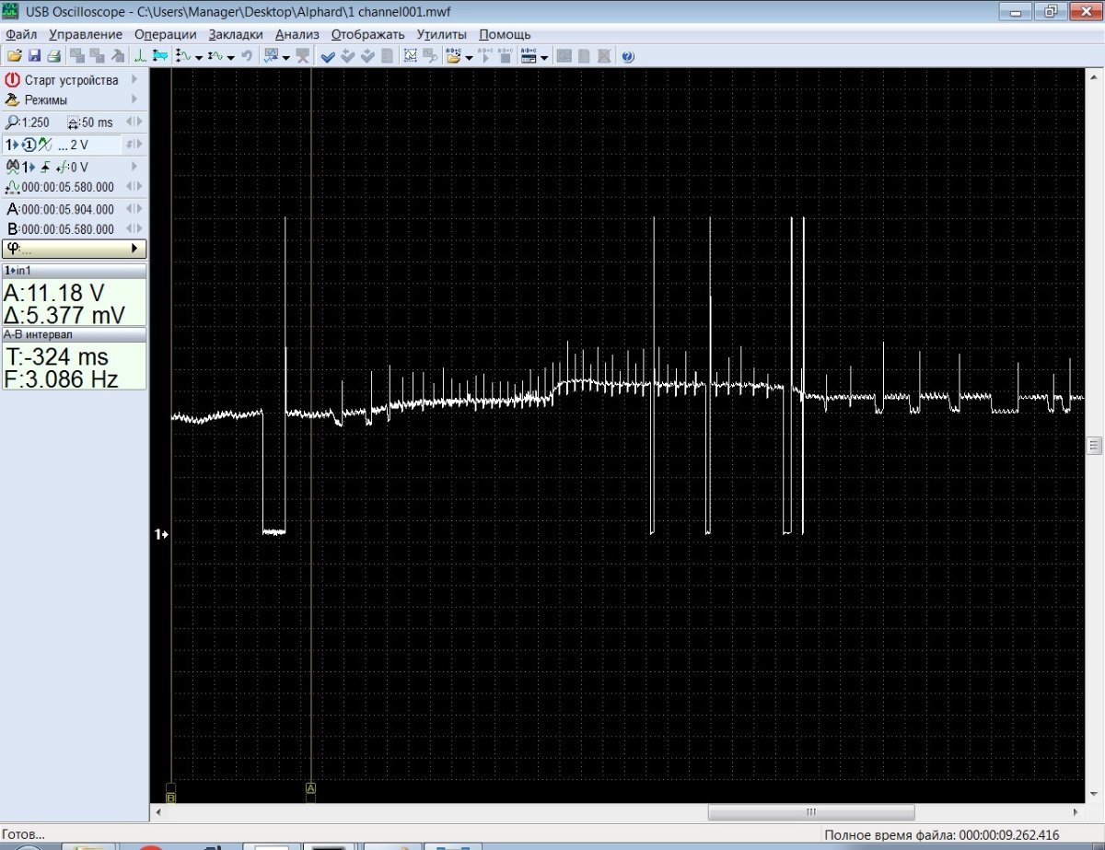
Task: Click the red power Start device icon
Action: click(x=13, y=80)
